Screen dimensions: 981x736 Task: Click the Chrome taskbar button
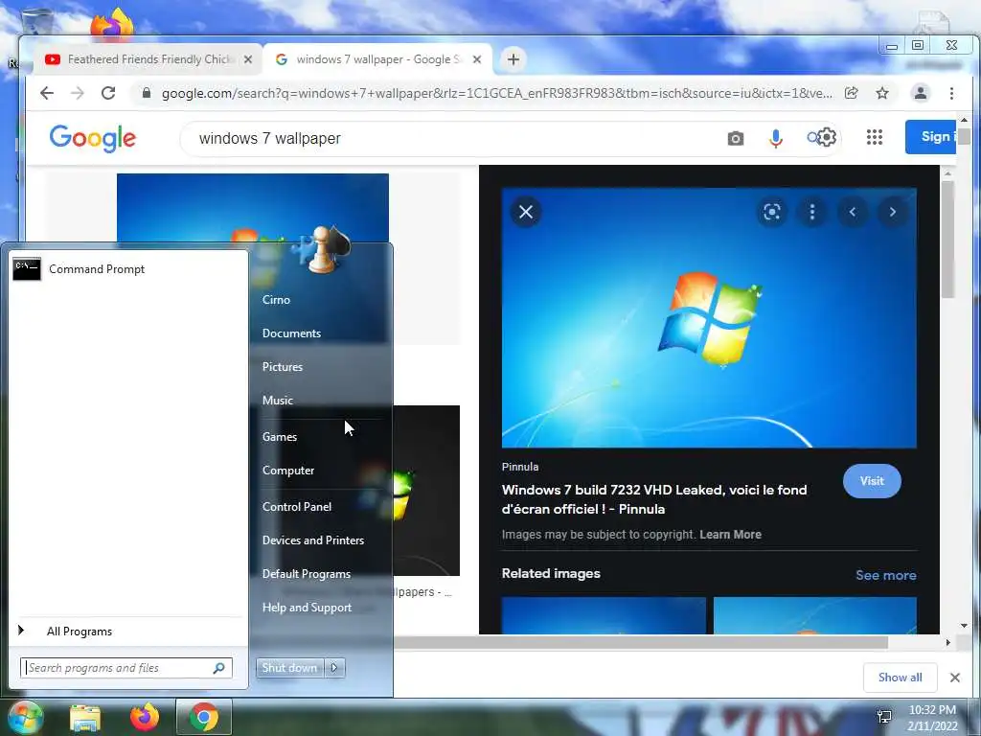[204, 717]
